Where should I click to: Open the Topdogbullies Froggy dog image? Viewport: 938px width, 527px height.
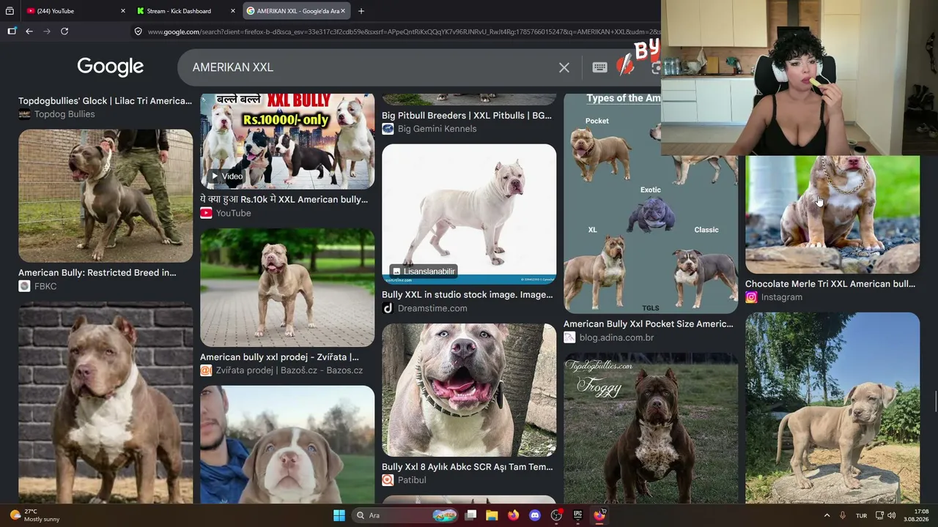tap(651, 428)
